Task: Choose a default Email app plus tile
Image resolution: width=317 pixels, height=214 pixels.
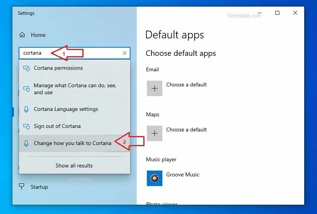Action: pyautogui.click(x=155, y=88)
